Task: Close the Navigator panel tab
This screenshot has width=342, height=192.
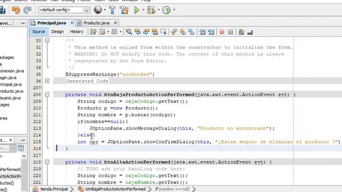Action: tap(10, 140)
